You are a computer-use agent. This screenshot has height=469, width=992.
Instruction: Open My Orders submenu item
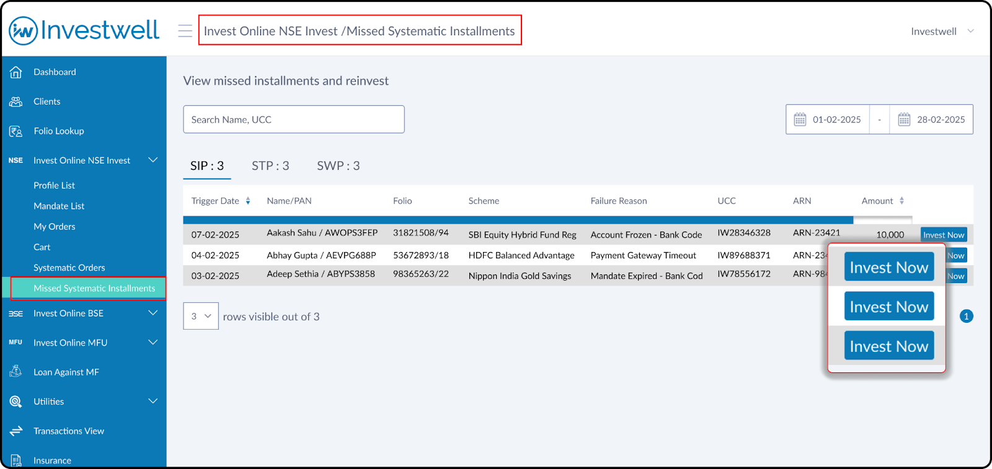click(55, 227)
